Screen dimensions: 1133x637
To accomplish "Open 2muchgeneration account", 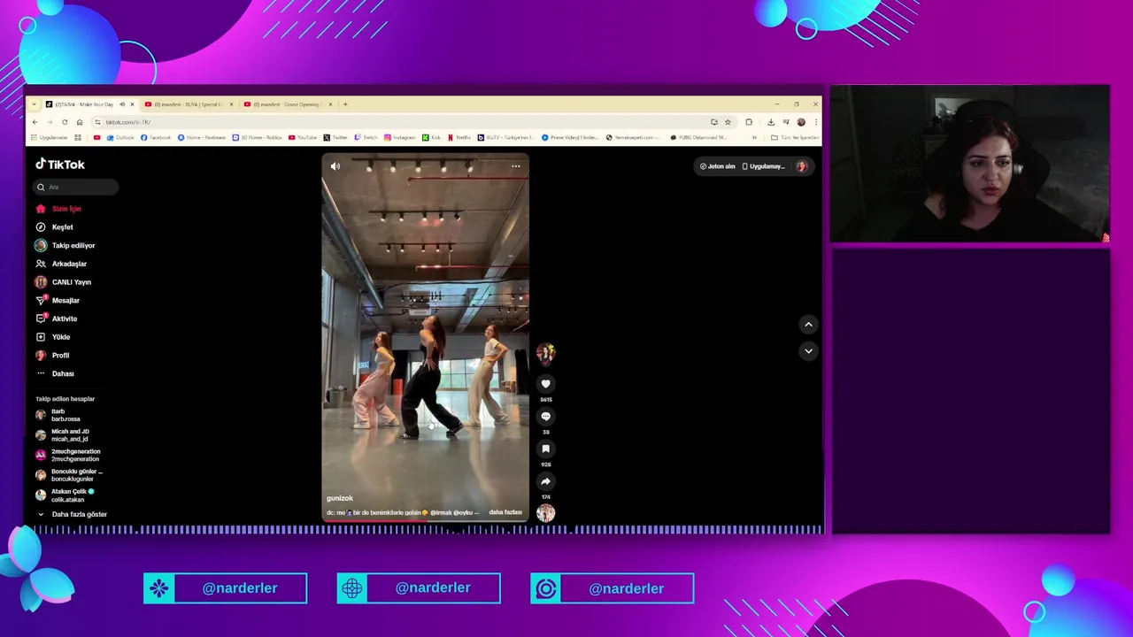I will point(68,455).
